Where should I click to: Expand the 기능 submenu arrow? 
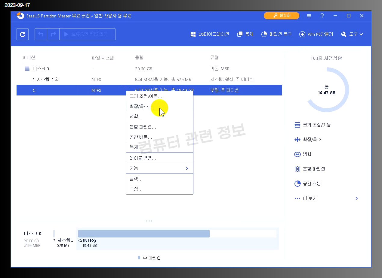click(187, 168)
